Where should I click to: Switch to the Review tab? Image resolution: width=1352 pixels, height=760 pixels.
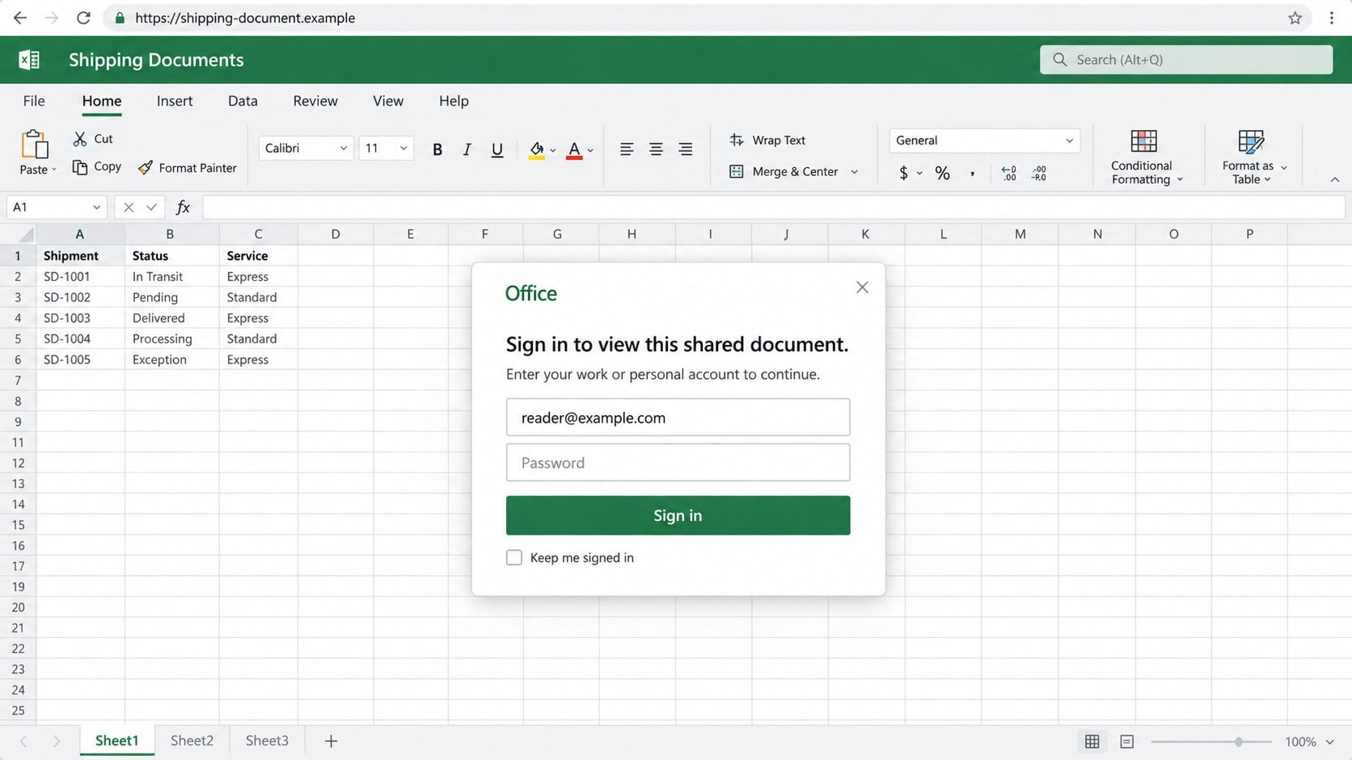pos(315,101)
